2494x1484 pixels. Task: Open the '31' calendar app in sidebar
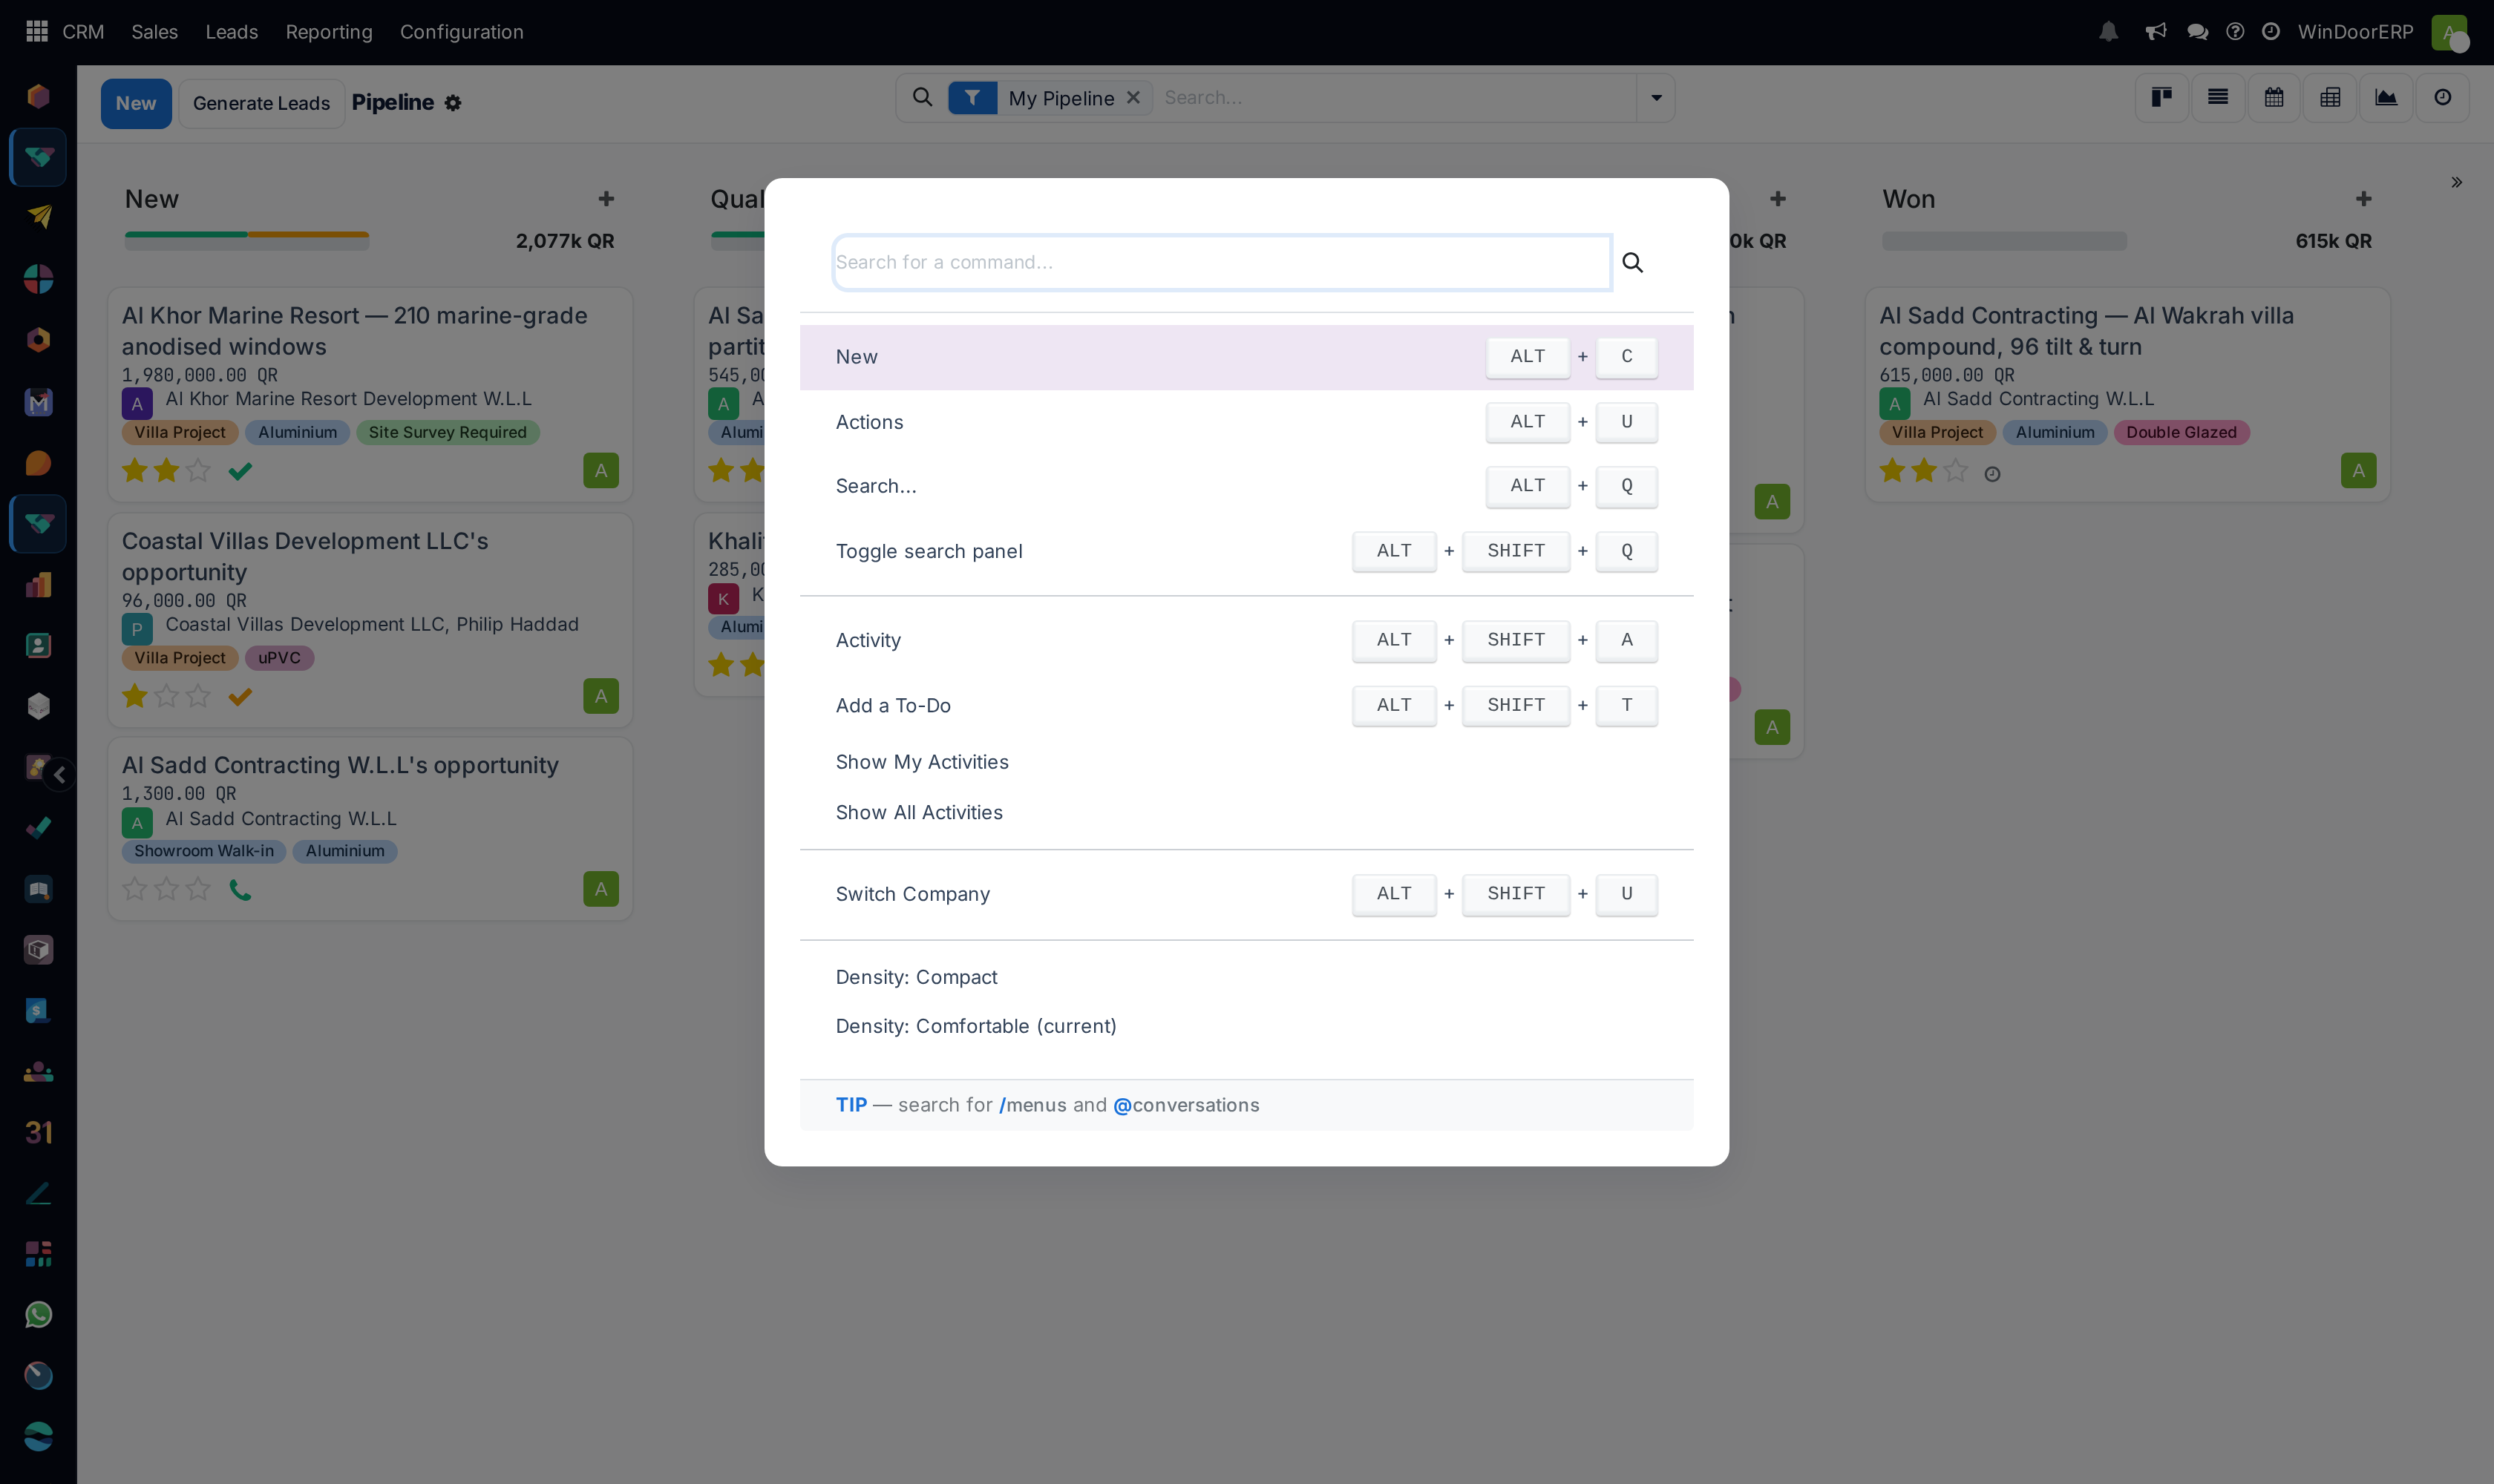click(38, 1132)
